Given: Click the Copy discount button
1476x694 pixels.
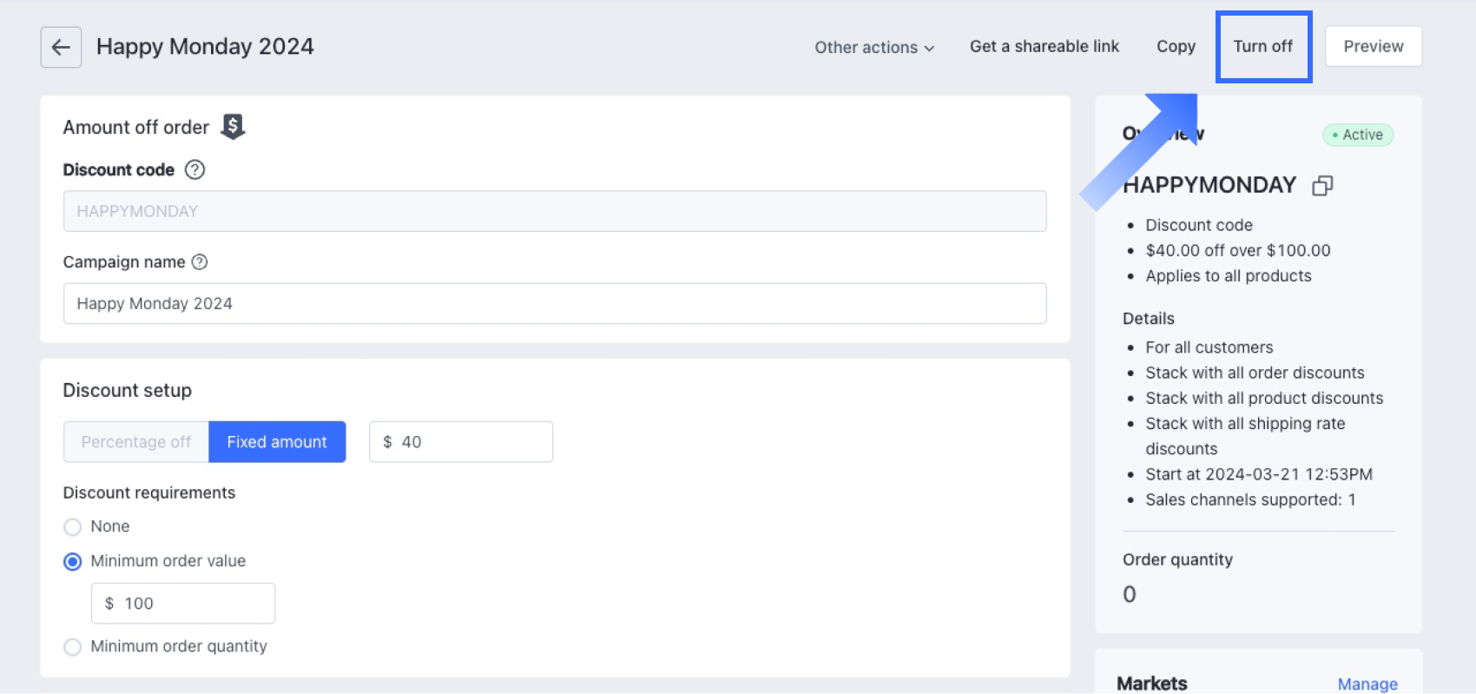Looking at the screenshot, I should coord(1176,47).
